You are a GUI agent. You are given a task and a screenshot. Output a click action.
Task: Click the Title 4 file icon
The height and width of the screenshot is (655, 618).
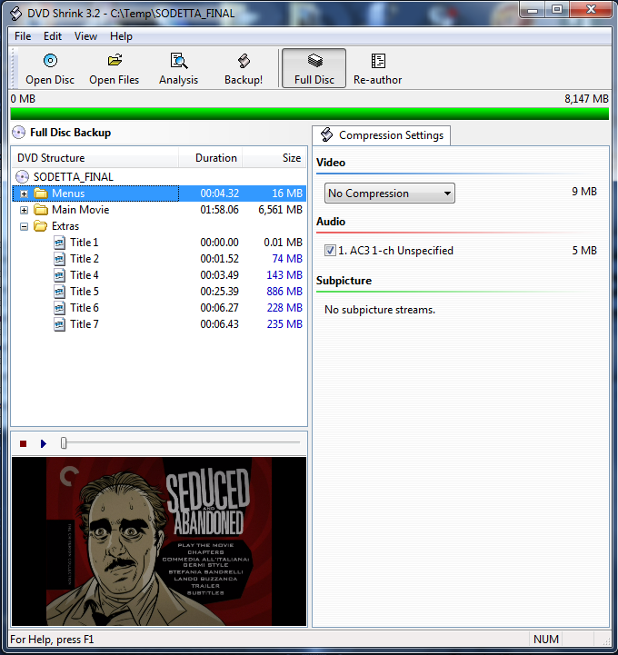pos(59,275)
